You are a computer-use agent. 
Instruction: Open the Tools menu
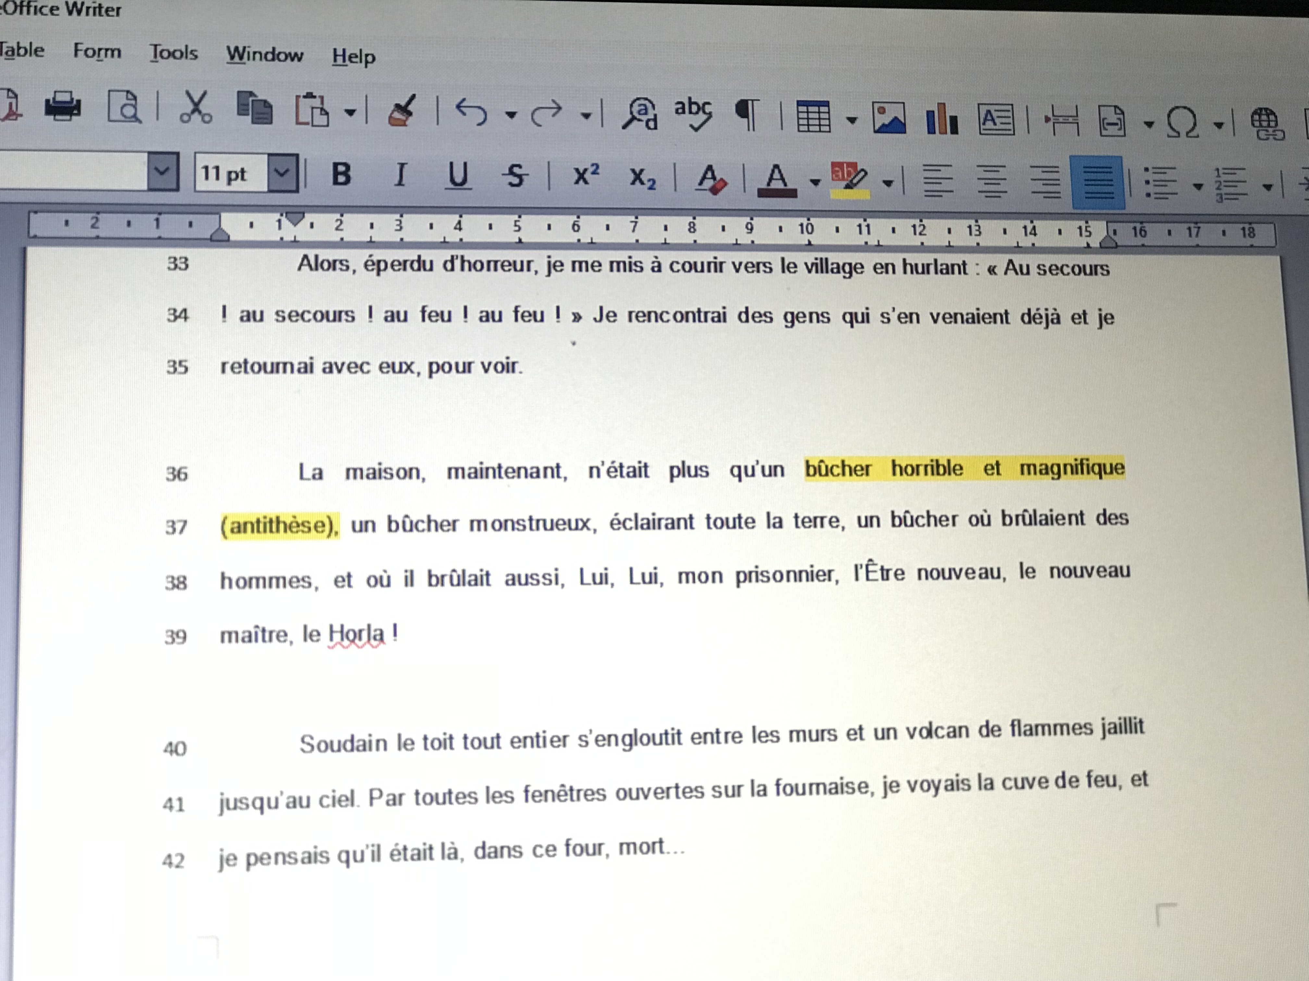point(173,53)
